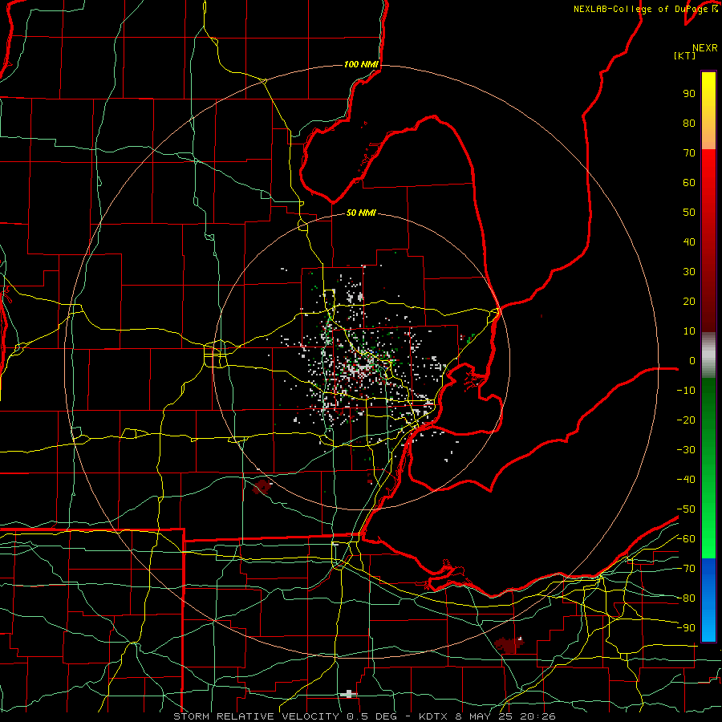Image resolution: width=722 pixels, height=722 pixels.
Task: Click the positive 90 value on velocity scale
Action: (689, 94)
